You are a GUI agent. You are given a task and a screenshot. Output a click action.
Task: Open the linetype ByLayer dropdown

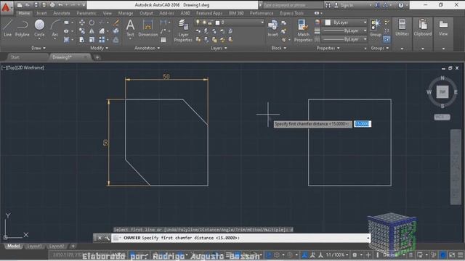tap(344, 39)
